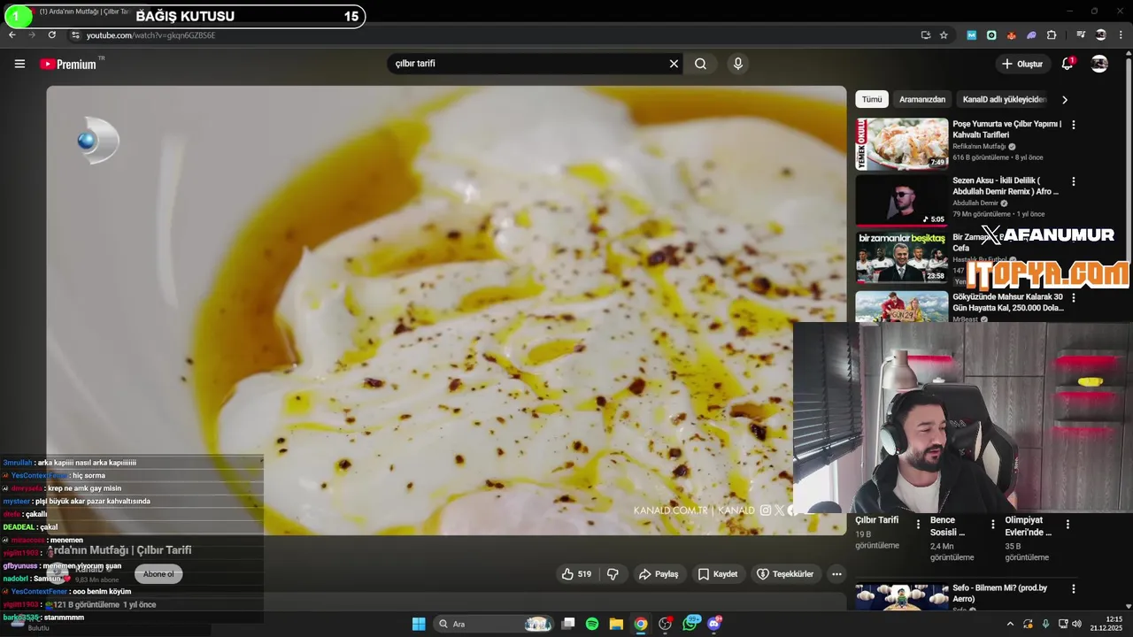Open the blue M browser extension
The image size is (1133, 637).
coord(972,35)
